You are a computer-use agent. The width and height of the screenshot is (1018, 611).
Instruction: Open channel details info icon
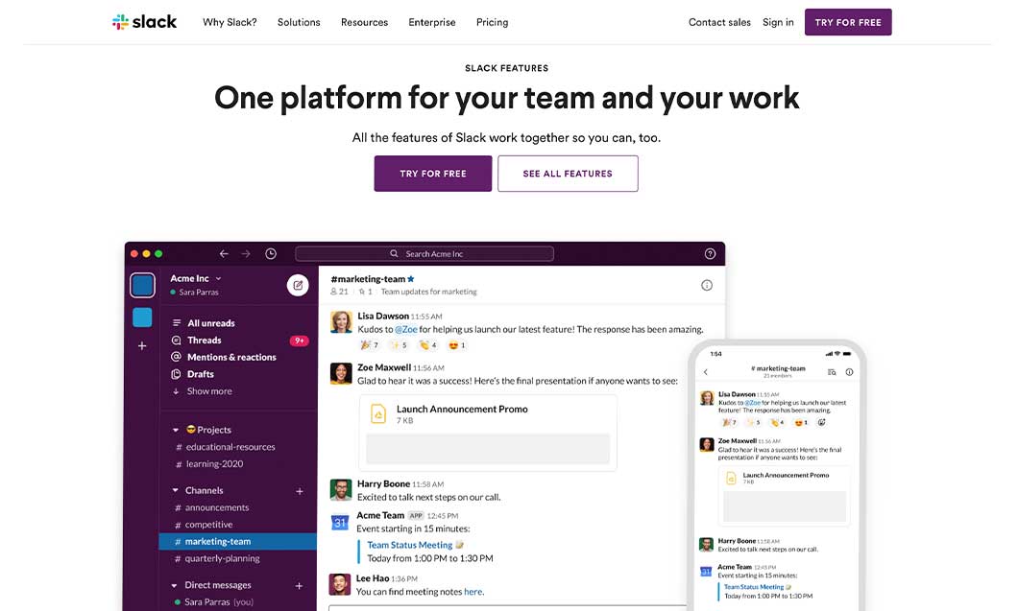[707, 285]
